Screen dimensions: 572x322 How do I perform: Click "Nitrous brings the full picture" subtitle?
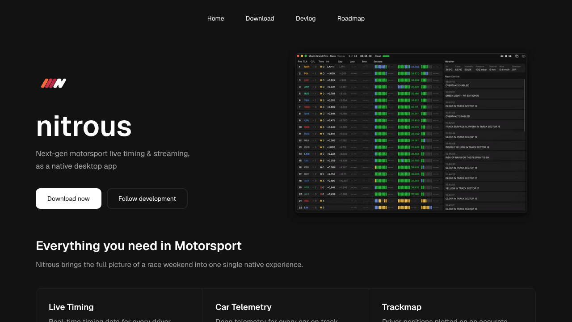tap(169, 264)
